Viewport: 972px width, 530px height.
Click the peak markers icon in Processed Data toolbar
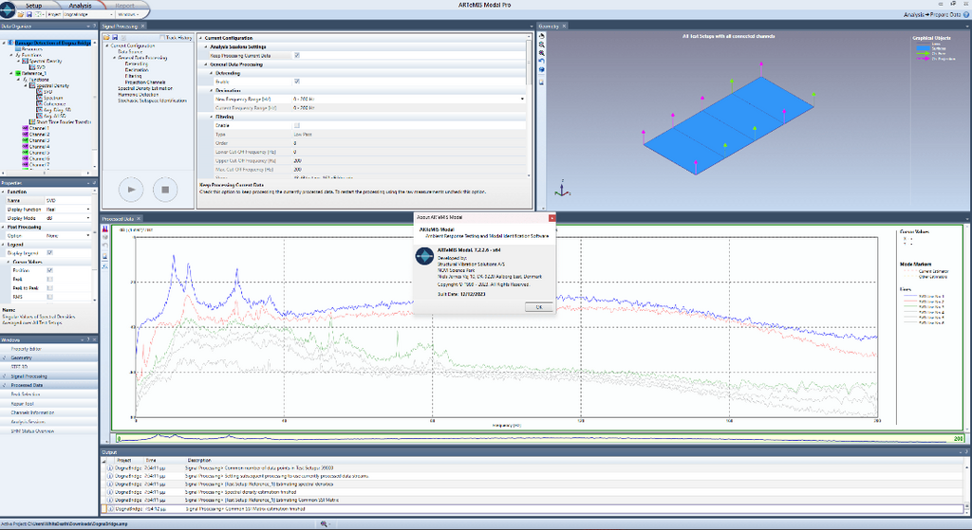[104, 229]
